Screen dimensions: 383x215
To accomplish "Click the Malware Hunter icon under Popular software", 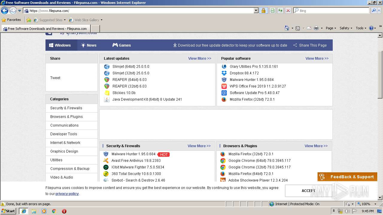I will click(x=224, y=80).
